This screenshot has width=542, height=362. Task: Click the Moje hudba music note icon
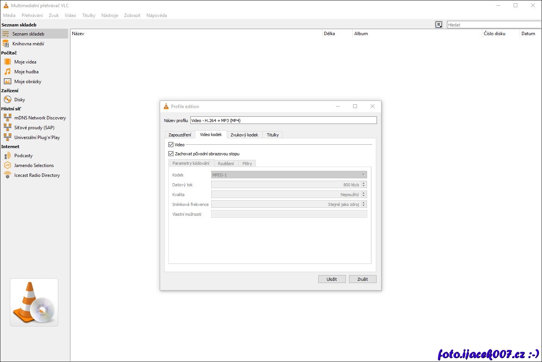click(x=8, y=71)
